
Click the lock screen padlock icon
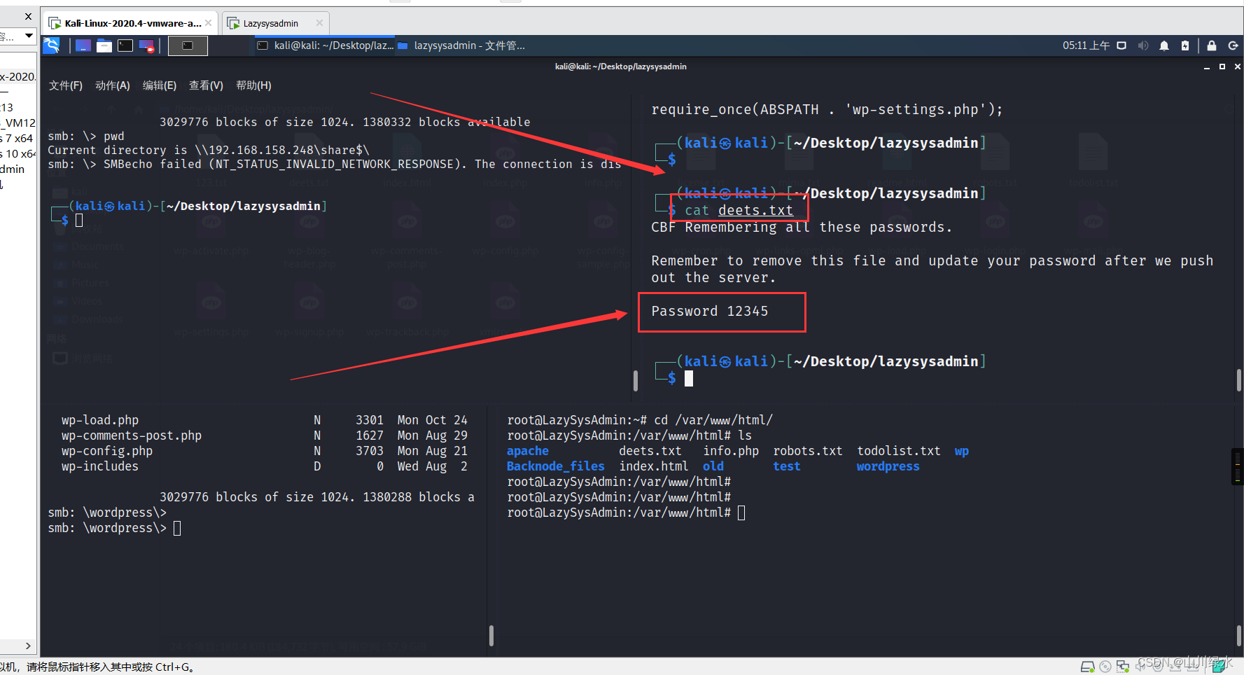point(1211,46)
